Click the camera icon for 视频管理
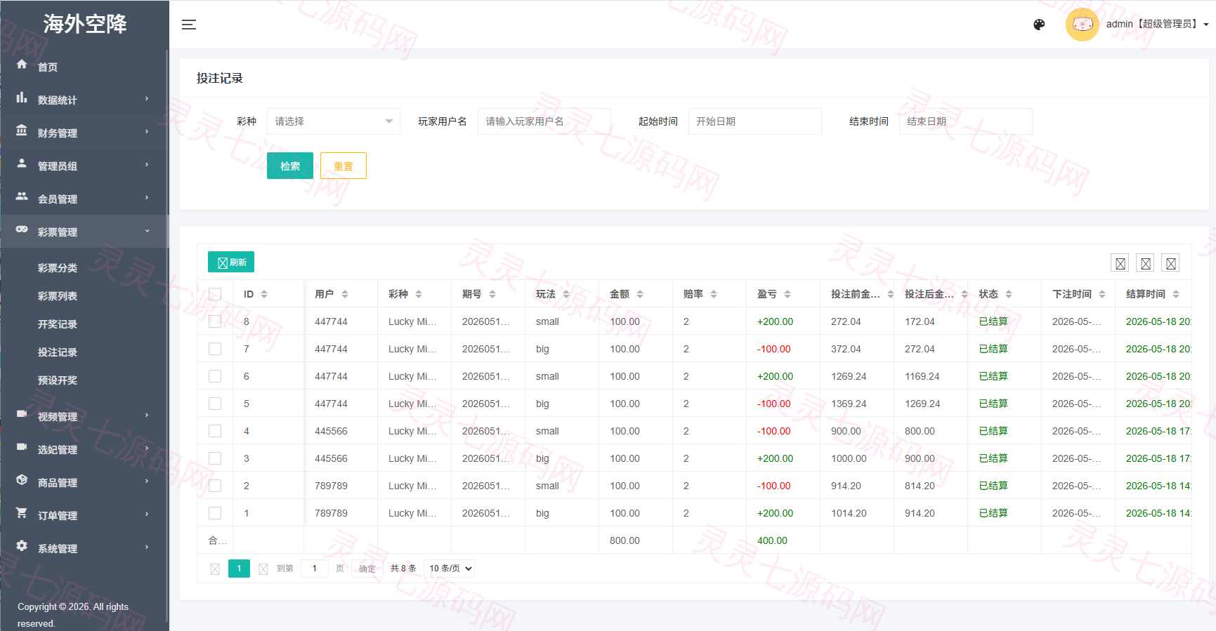Image resolution: width=1216 pixels, height=631 pixels. 22,414
